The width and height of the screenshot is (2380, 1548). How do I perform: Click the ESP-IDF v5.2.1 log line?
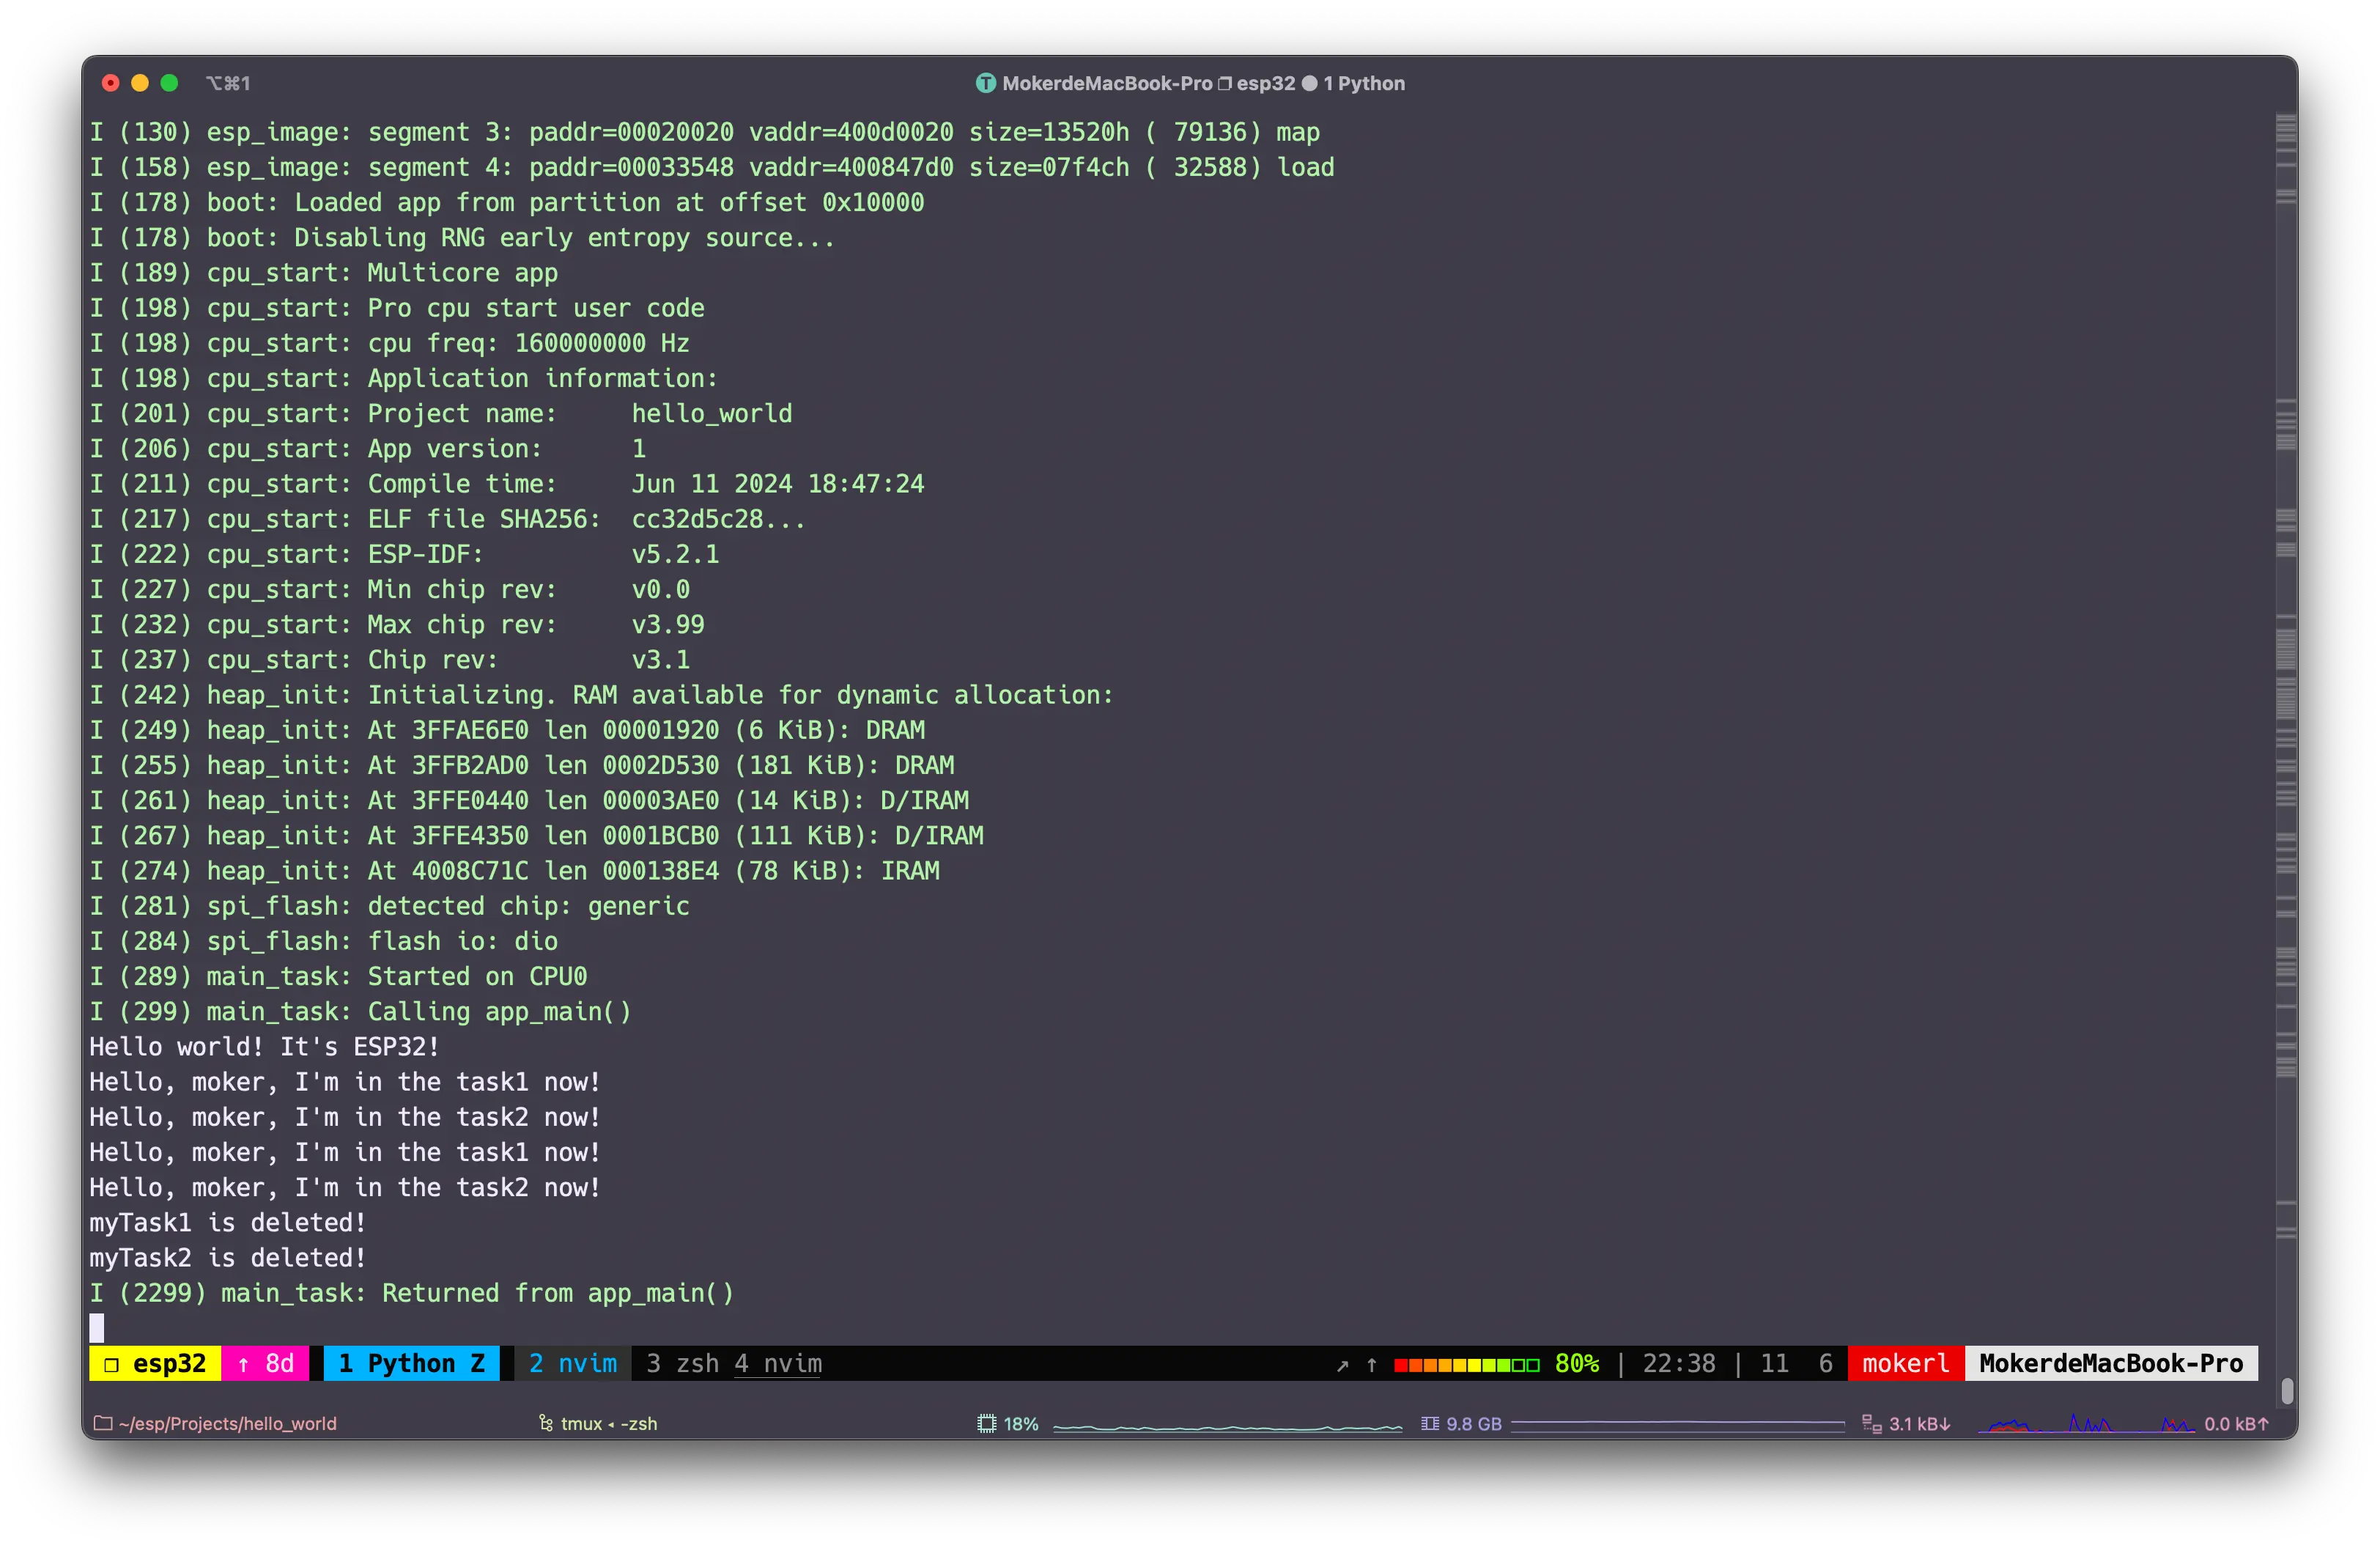pyautogui.click(x=404, y=554)
